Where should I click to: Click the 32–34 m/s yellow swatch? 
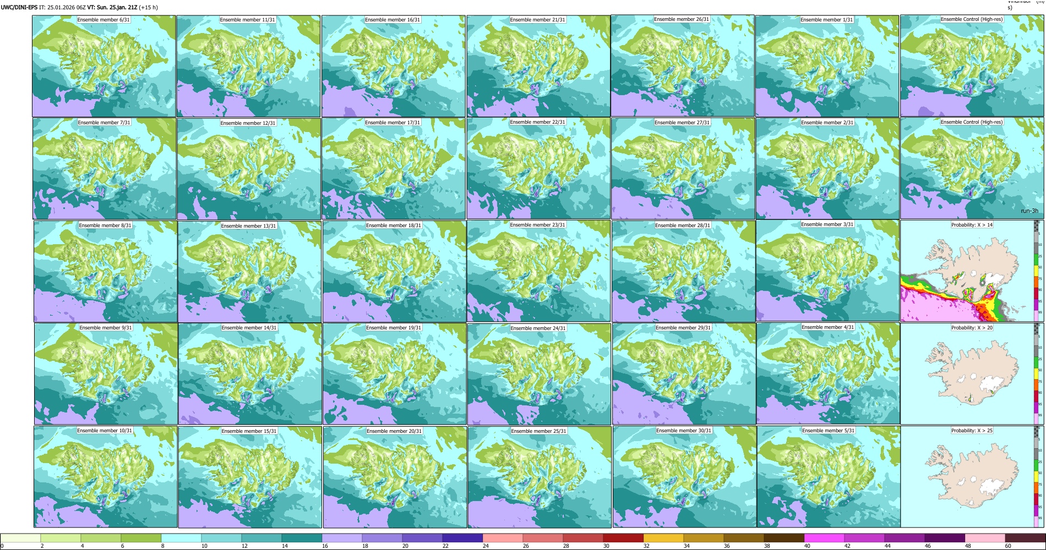(x=663, y=538)
